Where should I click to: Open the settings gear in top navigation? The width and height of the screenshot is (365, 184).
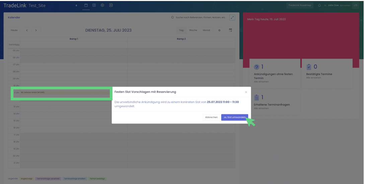[102, 5]
